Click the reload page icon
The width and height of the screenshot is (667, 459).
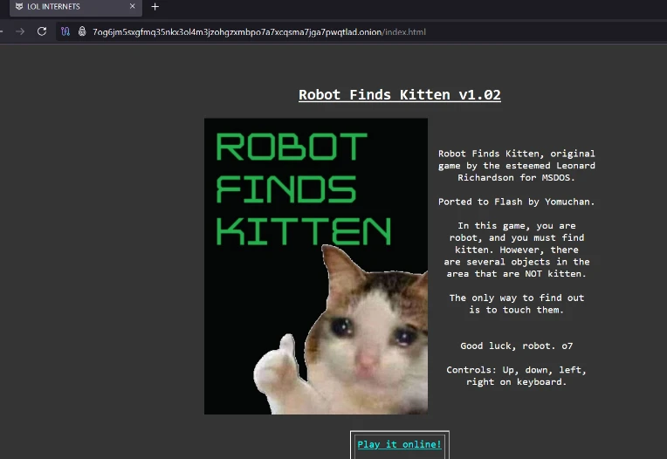click(42, 31)
